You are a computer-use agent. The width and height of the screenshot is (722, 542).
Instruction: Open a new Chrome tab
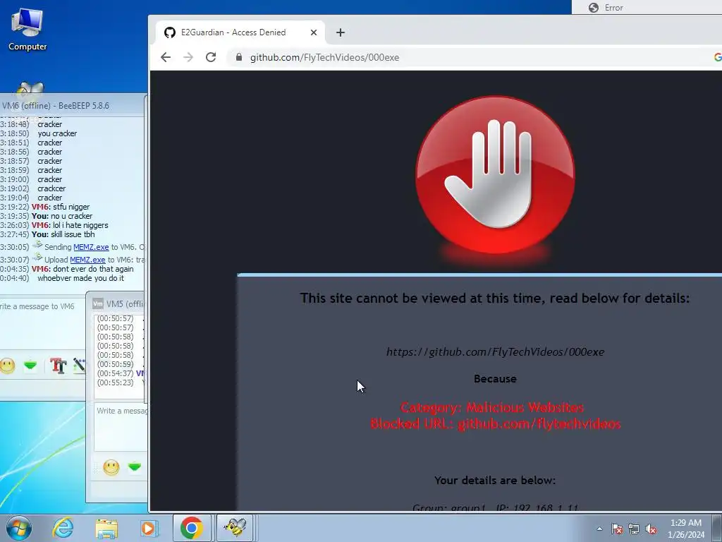[x=341, y=32]
